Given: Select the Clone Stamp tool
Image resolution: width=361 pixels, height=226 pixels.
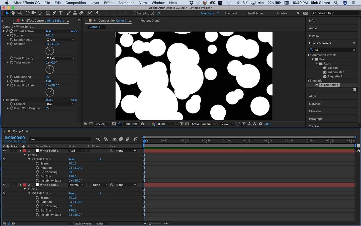Looking at the screenshot, I should (75, 13).
